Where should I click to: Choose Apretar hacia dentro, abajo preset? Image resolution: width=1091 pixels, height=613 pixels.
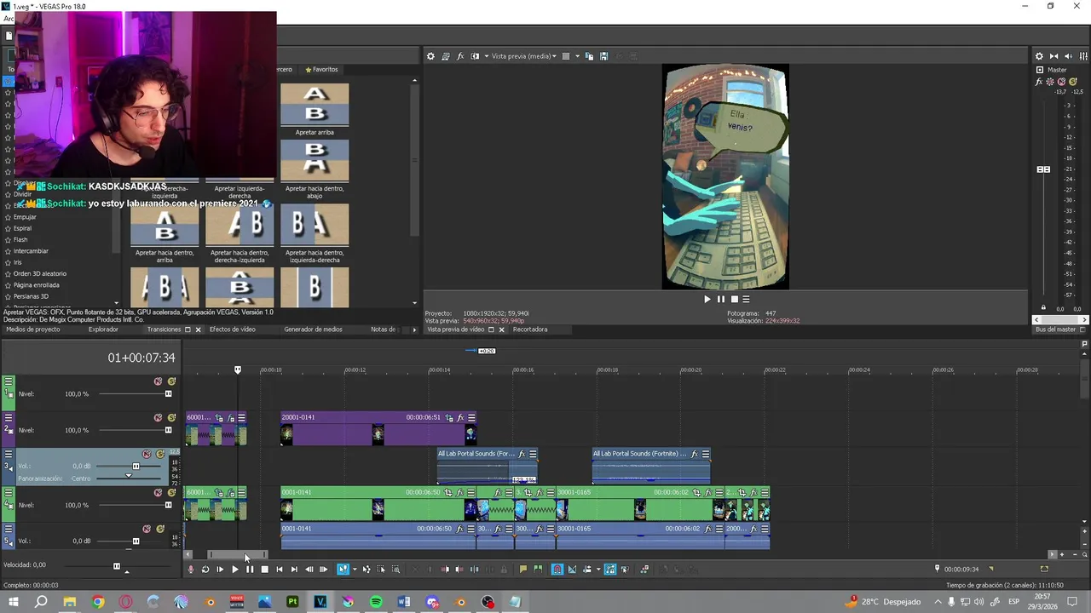click(315, 169)
